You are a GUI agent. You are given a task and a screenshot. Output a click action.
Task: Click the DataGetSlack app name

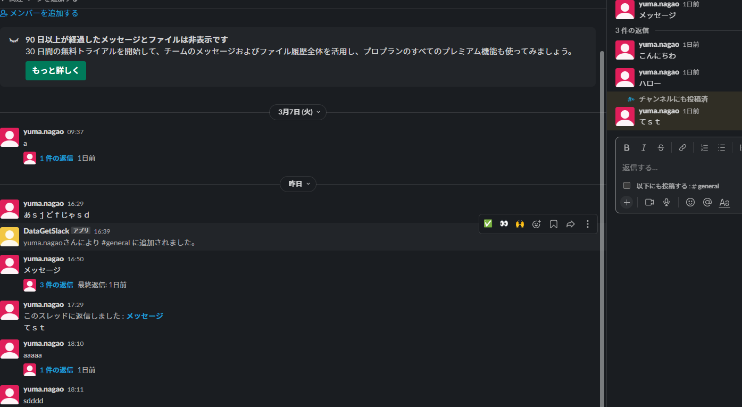46,231
